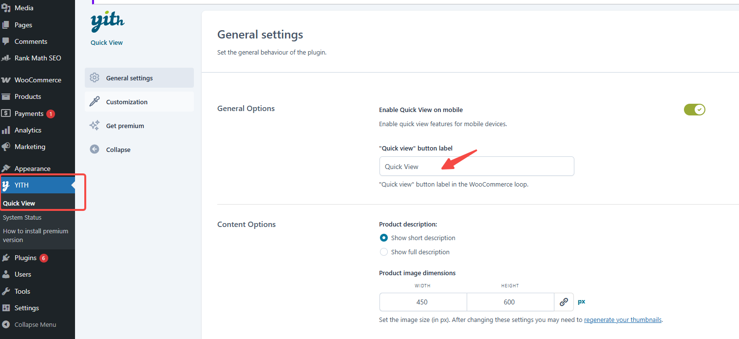Select Show short description option
The width and height of the screenshot is (739, 339).
(384, 238)
